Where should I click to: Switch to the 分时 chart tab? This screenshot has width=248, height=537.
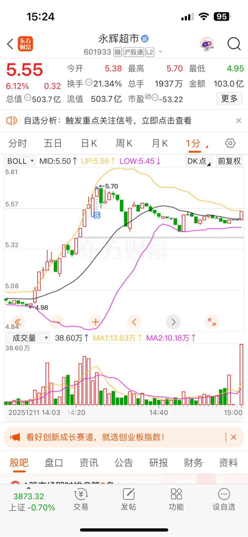coord(17,143)
